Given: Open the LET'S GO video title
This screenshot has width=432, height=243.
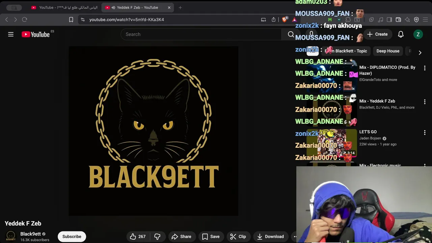Looking at the screenshot, I should [x=368, y=132].
